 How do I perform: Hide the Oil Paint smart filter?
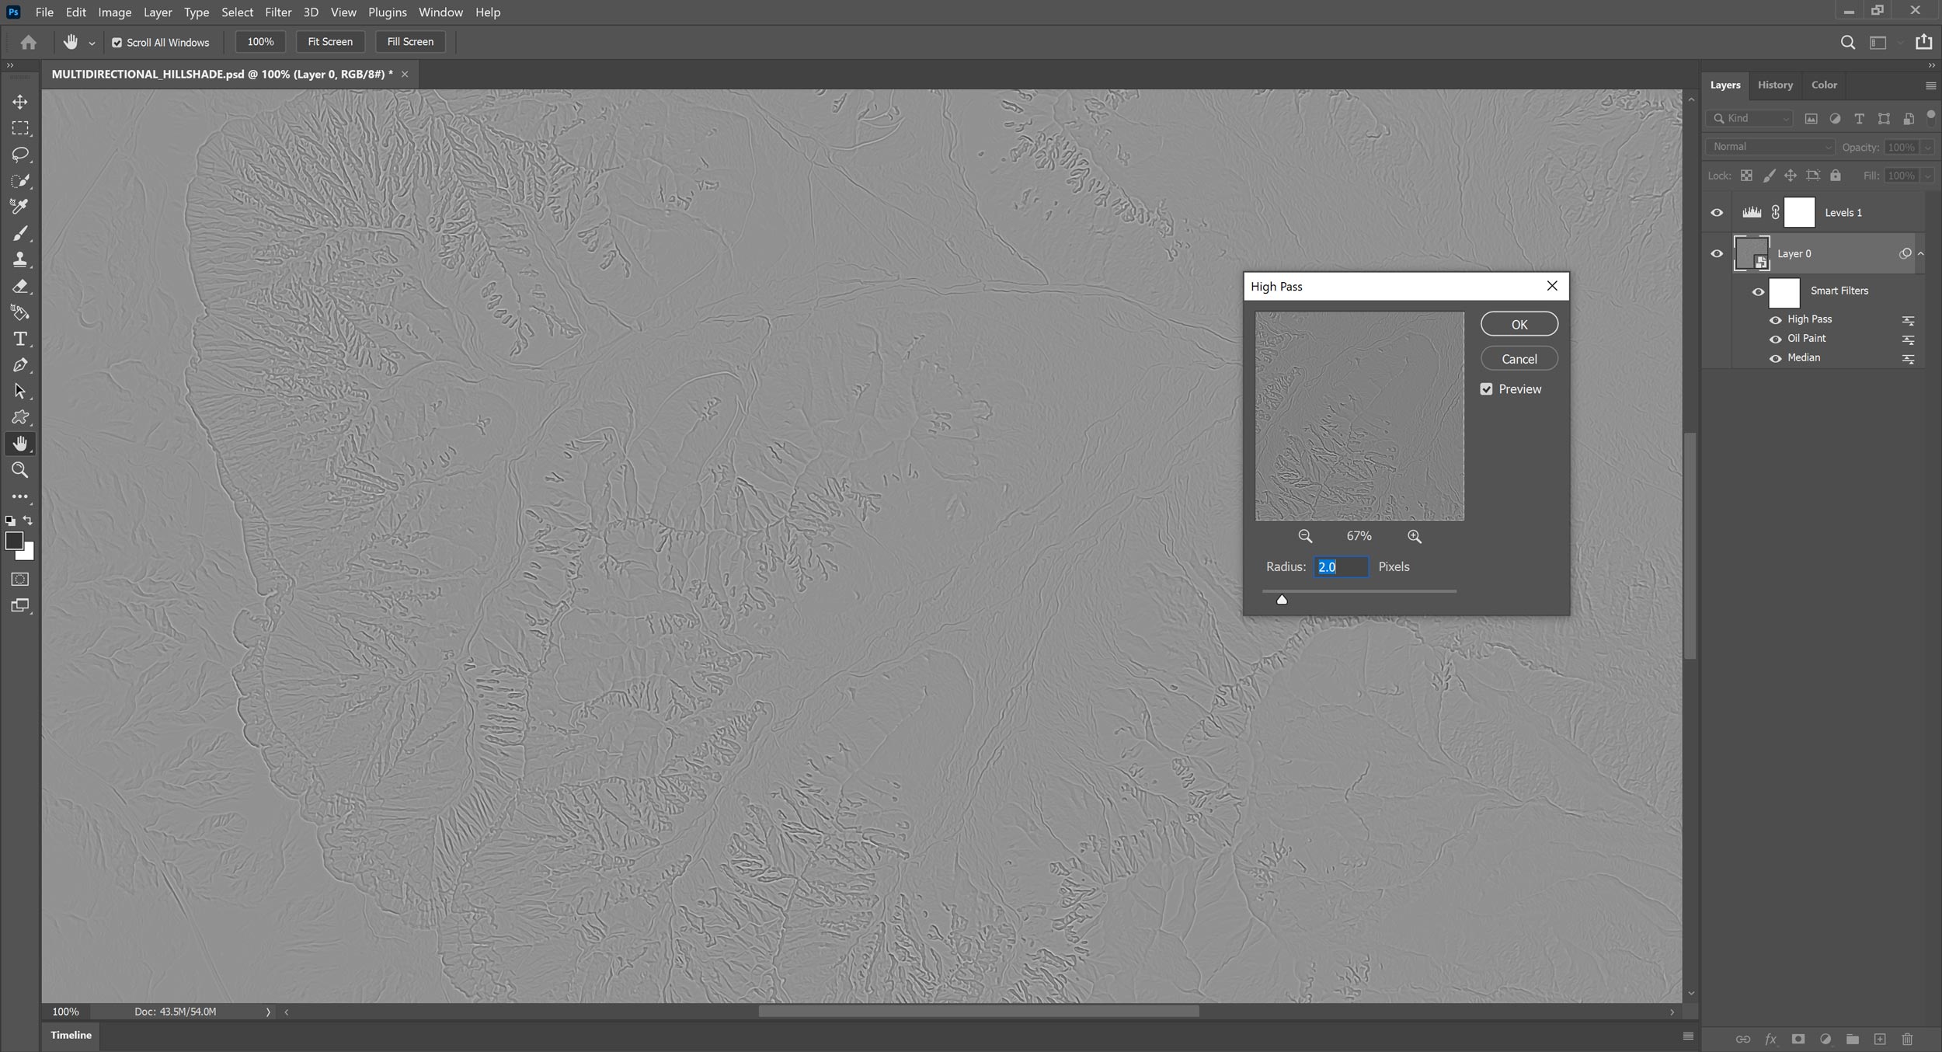click(x=1775, y=340)
